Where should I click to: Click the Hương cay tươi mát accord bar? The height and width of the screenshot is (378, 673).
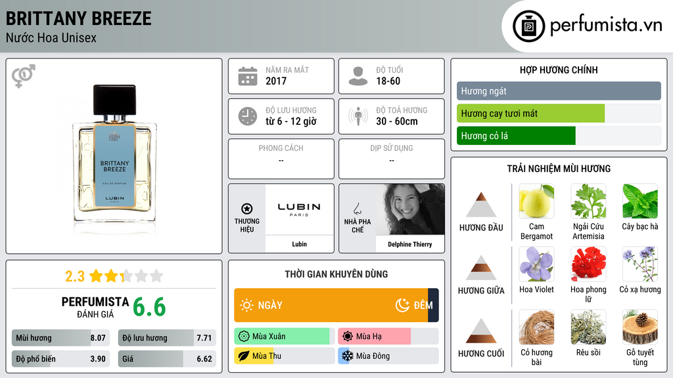coord(559,113)
